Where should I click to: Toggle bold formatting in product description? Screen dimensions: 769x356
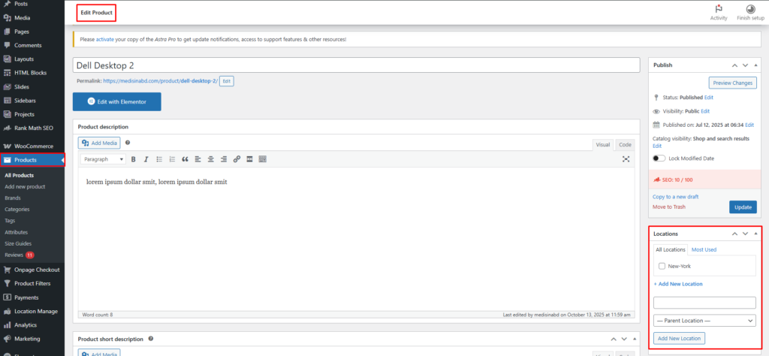[x=133, y=159]
